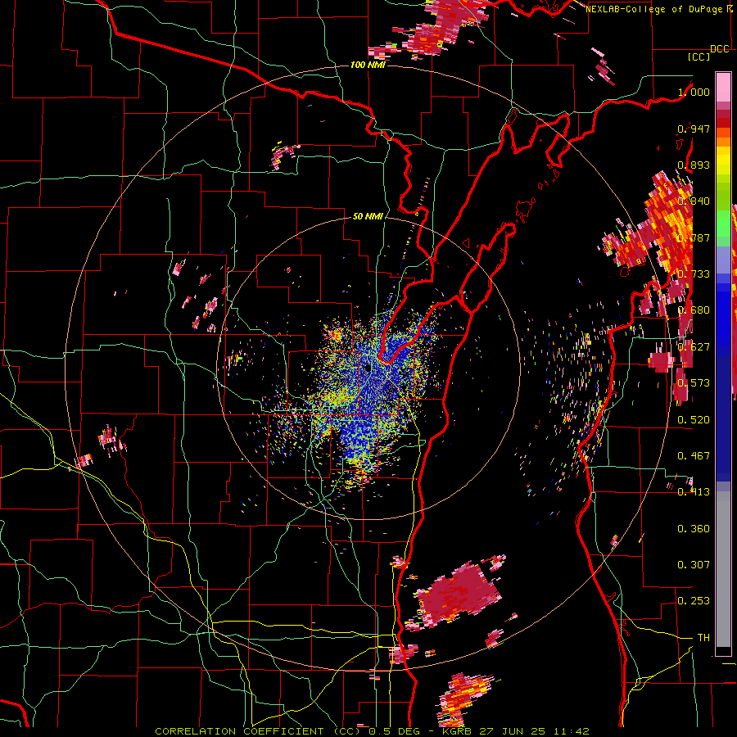Click the 0.520 color scale value
This screenshot has width=737, height=737.
(694, 420)
